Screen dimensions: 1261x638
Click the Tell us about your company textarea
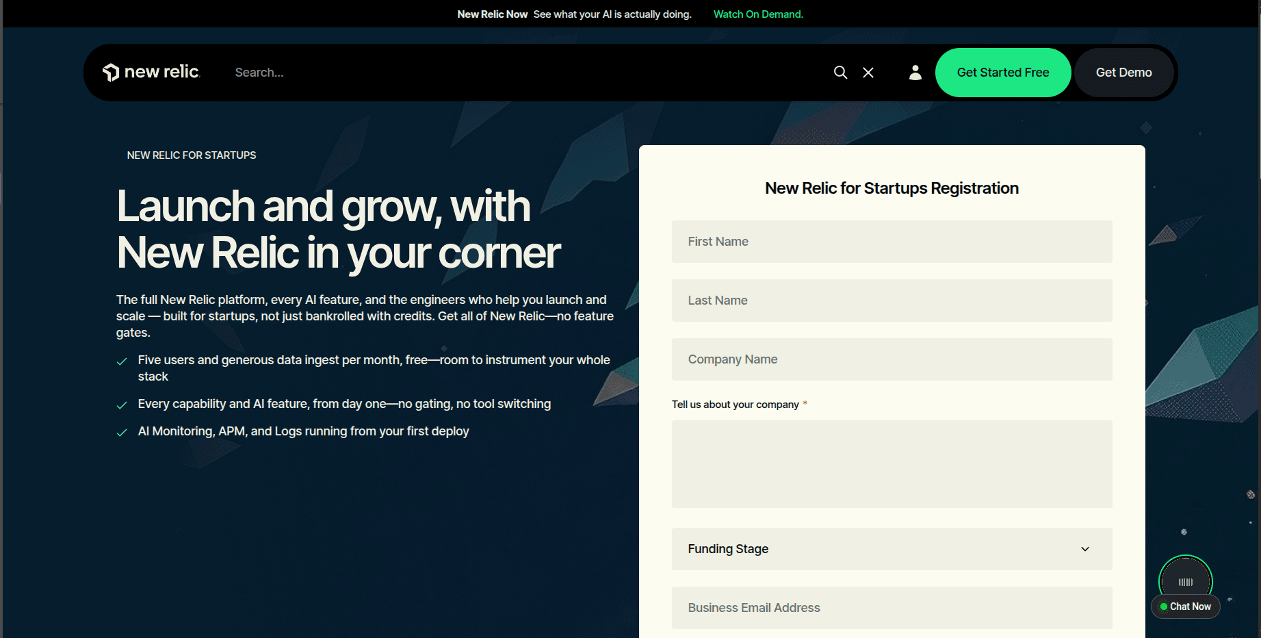(x=892, y=464)
